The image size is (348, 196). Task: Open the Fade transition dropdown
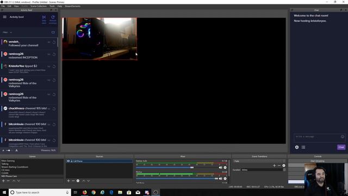[x=259, y=161]
